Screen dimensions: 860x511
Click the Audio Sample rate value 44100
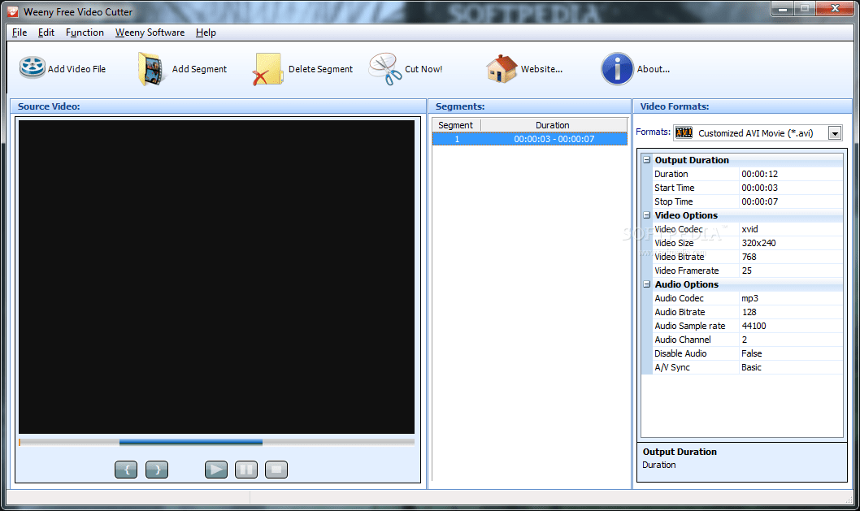(754, 326)
